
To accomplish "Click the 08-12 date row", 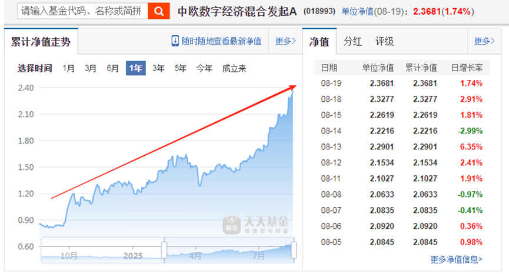I will click(x=402, y=163).
